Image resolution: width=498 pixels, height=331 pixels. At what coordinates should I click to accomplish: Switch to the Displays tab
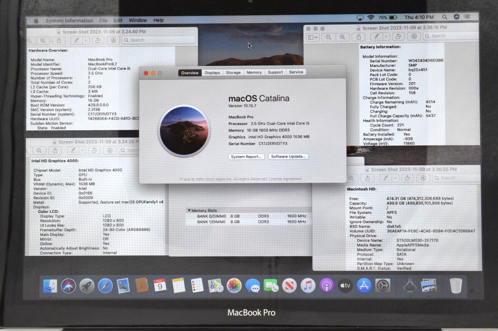coord(212,73)
